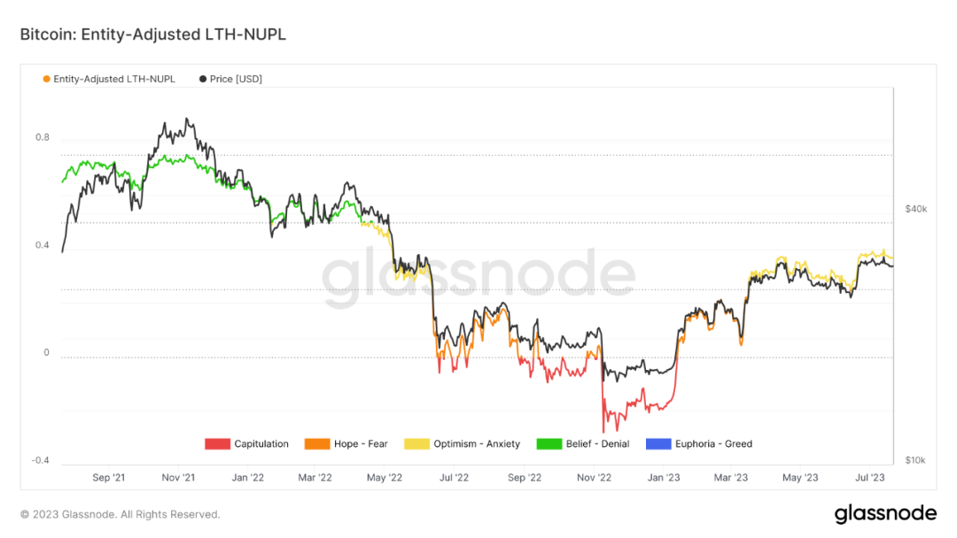Select the blue Euphoria - Greed swatch
957x538 pixels.
(x=657, y=443)
